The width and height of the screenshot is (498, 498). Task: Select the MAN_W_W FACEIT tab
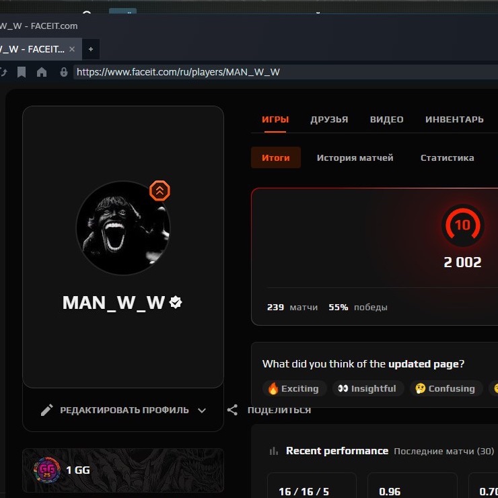tap(40, 49)
